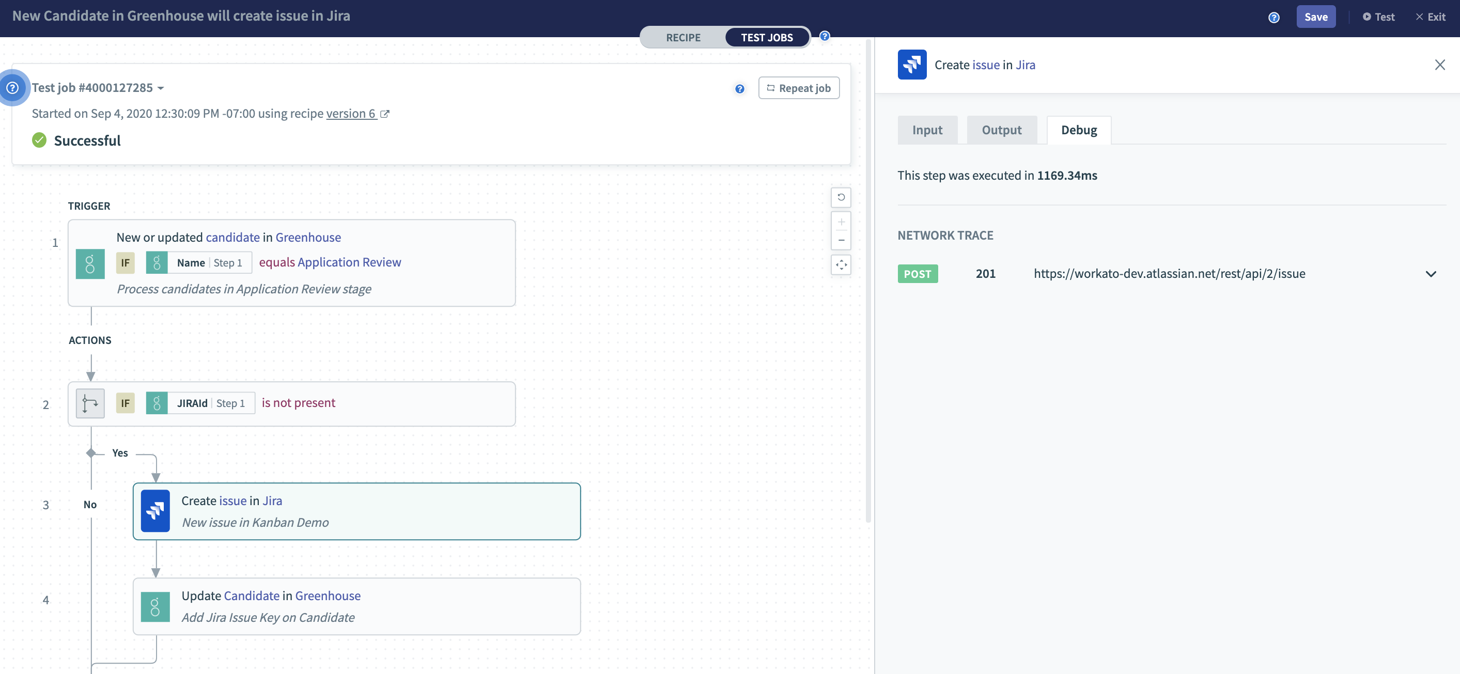Image resolution: width=1460 pixels, height=674 pixels.
Task: Switch to the RECIPE tab
Action: coord(683,37)
